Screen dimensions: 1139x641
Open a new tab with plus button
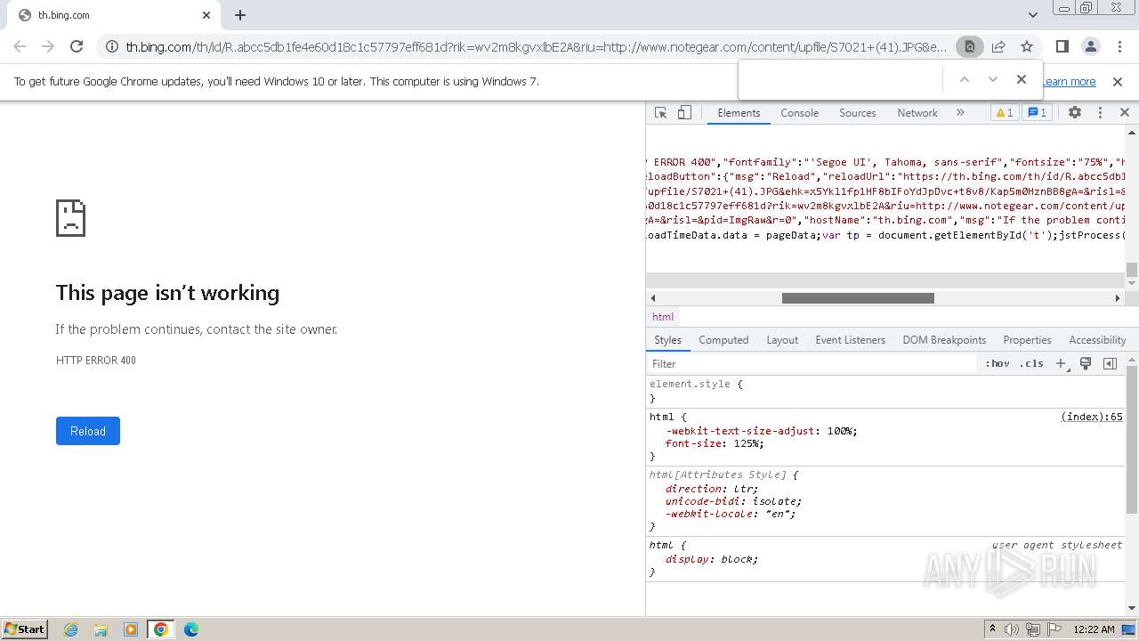[240, 15]
